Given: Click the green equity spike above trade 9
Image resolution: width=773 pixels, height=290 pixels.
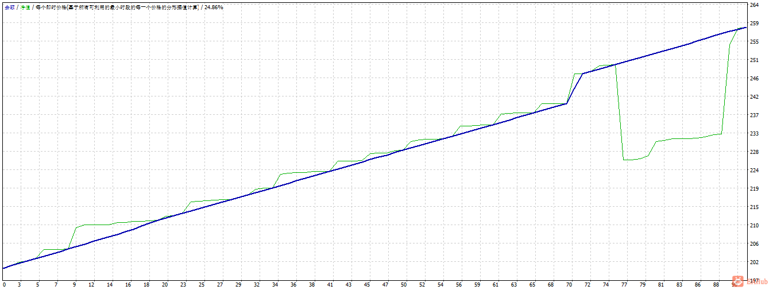Looking at the screenshot, I should (x=76, y=227).
